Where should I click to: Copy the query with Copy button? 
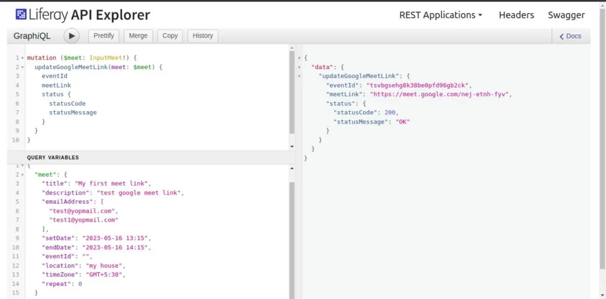pos(170,36)
